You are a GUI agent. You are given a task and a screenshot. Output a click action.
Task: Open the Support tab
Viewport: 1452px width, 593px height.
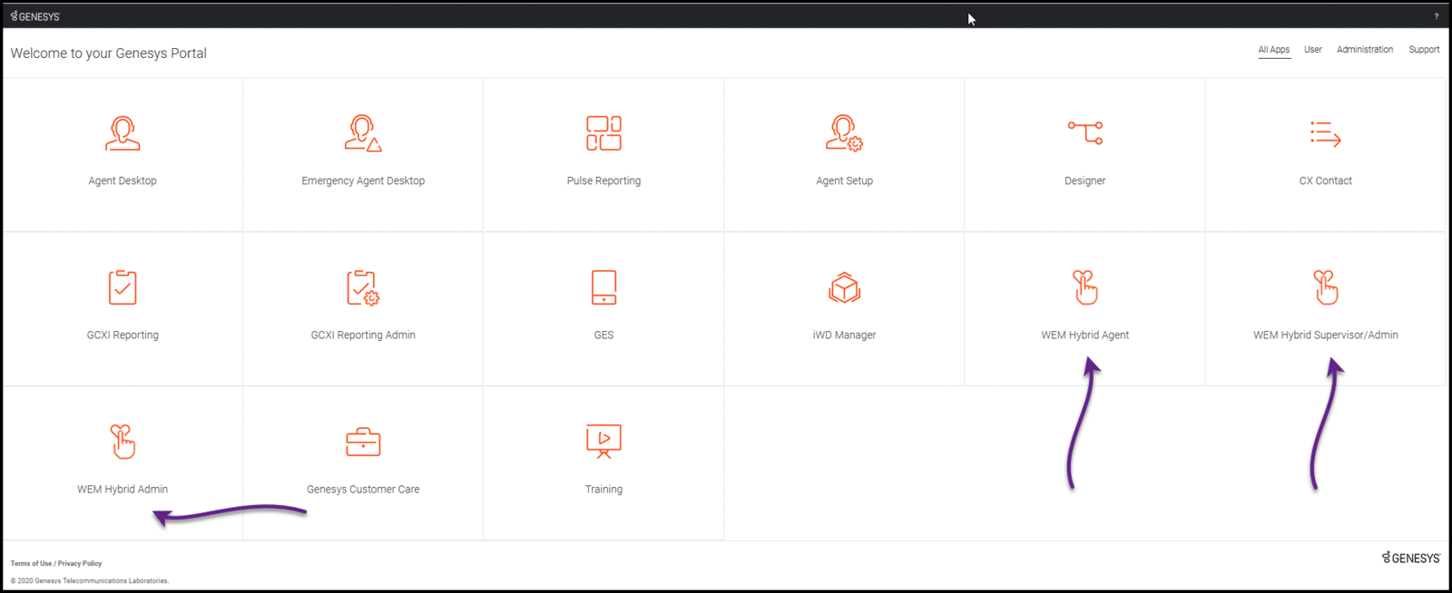point(1424,50)
